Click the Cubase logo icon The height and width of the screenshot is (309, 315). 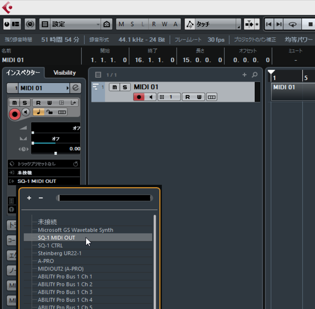[7, 7]
